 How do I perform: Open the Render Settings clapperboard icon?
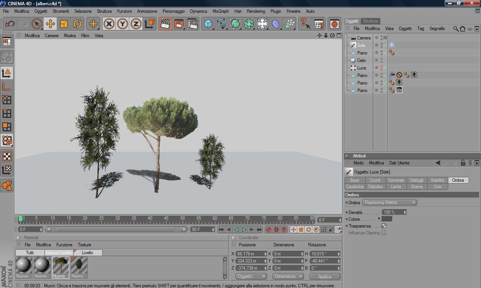[x=192, y=24]
